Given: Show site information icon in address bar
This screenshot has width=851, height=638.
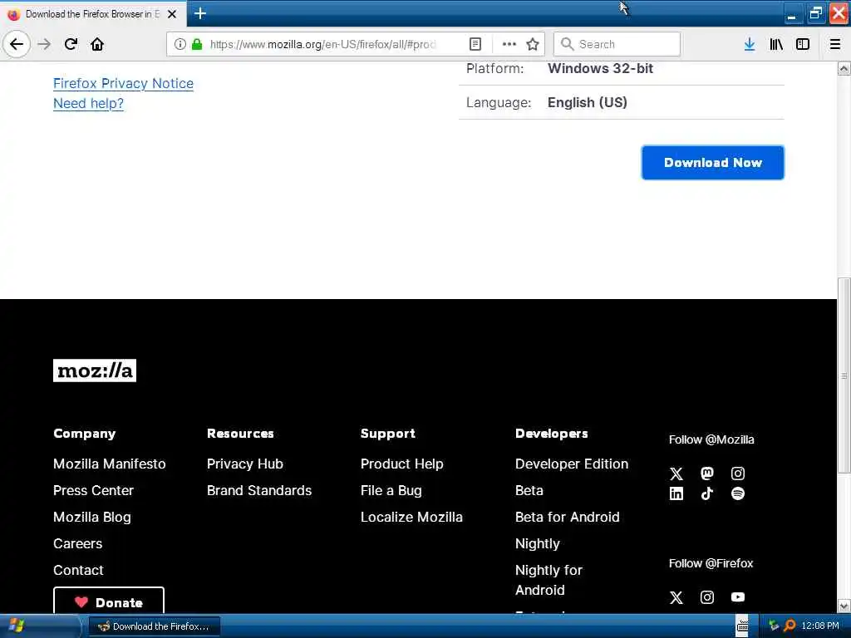Looking at the screenshot, I should coord(180,44).
